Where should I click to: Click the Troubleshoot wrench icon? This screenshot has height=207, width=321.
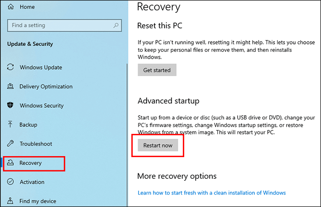coord(10,144)
